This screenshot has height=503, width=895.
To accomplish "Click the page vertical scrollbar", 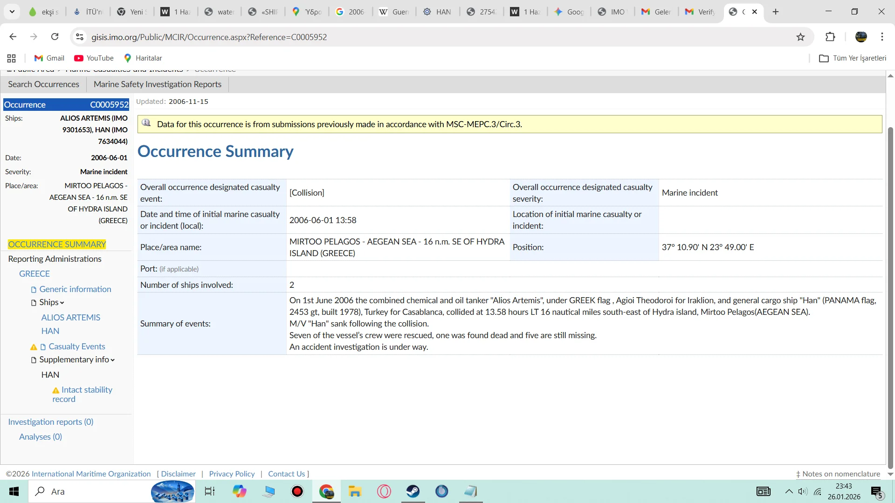I will pos(890,298).
